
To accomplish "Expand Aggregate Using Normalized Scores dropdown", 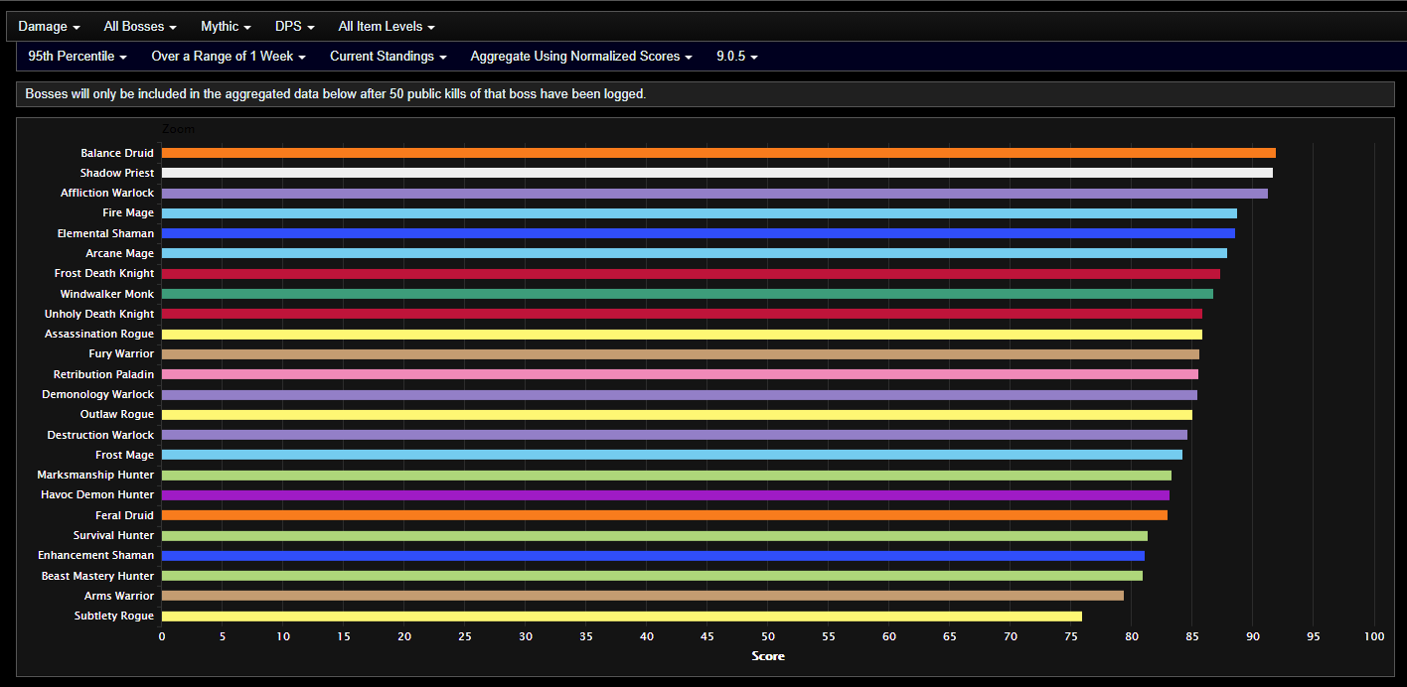I will 581,57.
